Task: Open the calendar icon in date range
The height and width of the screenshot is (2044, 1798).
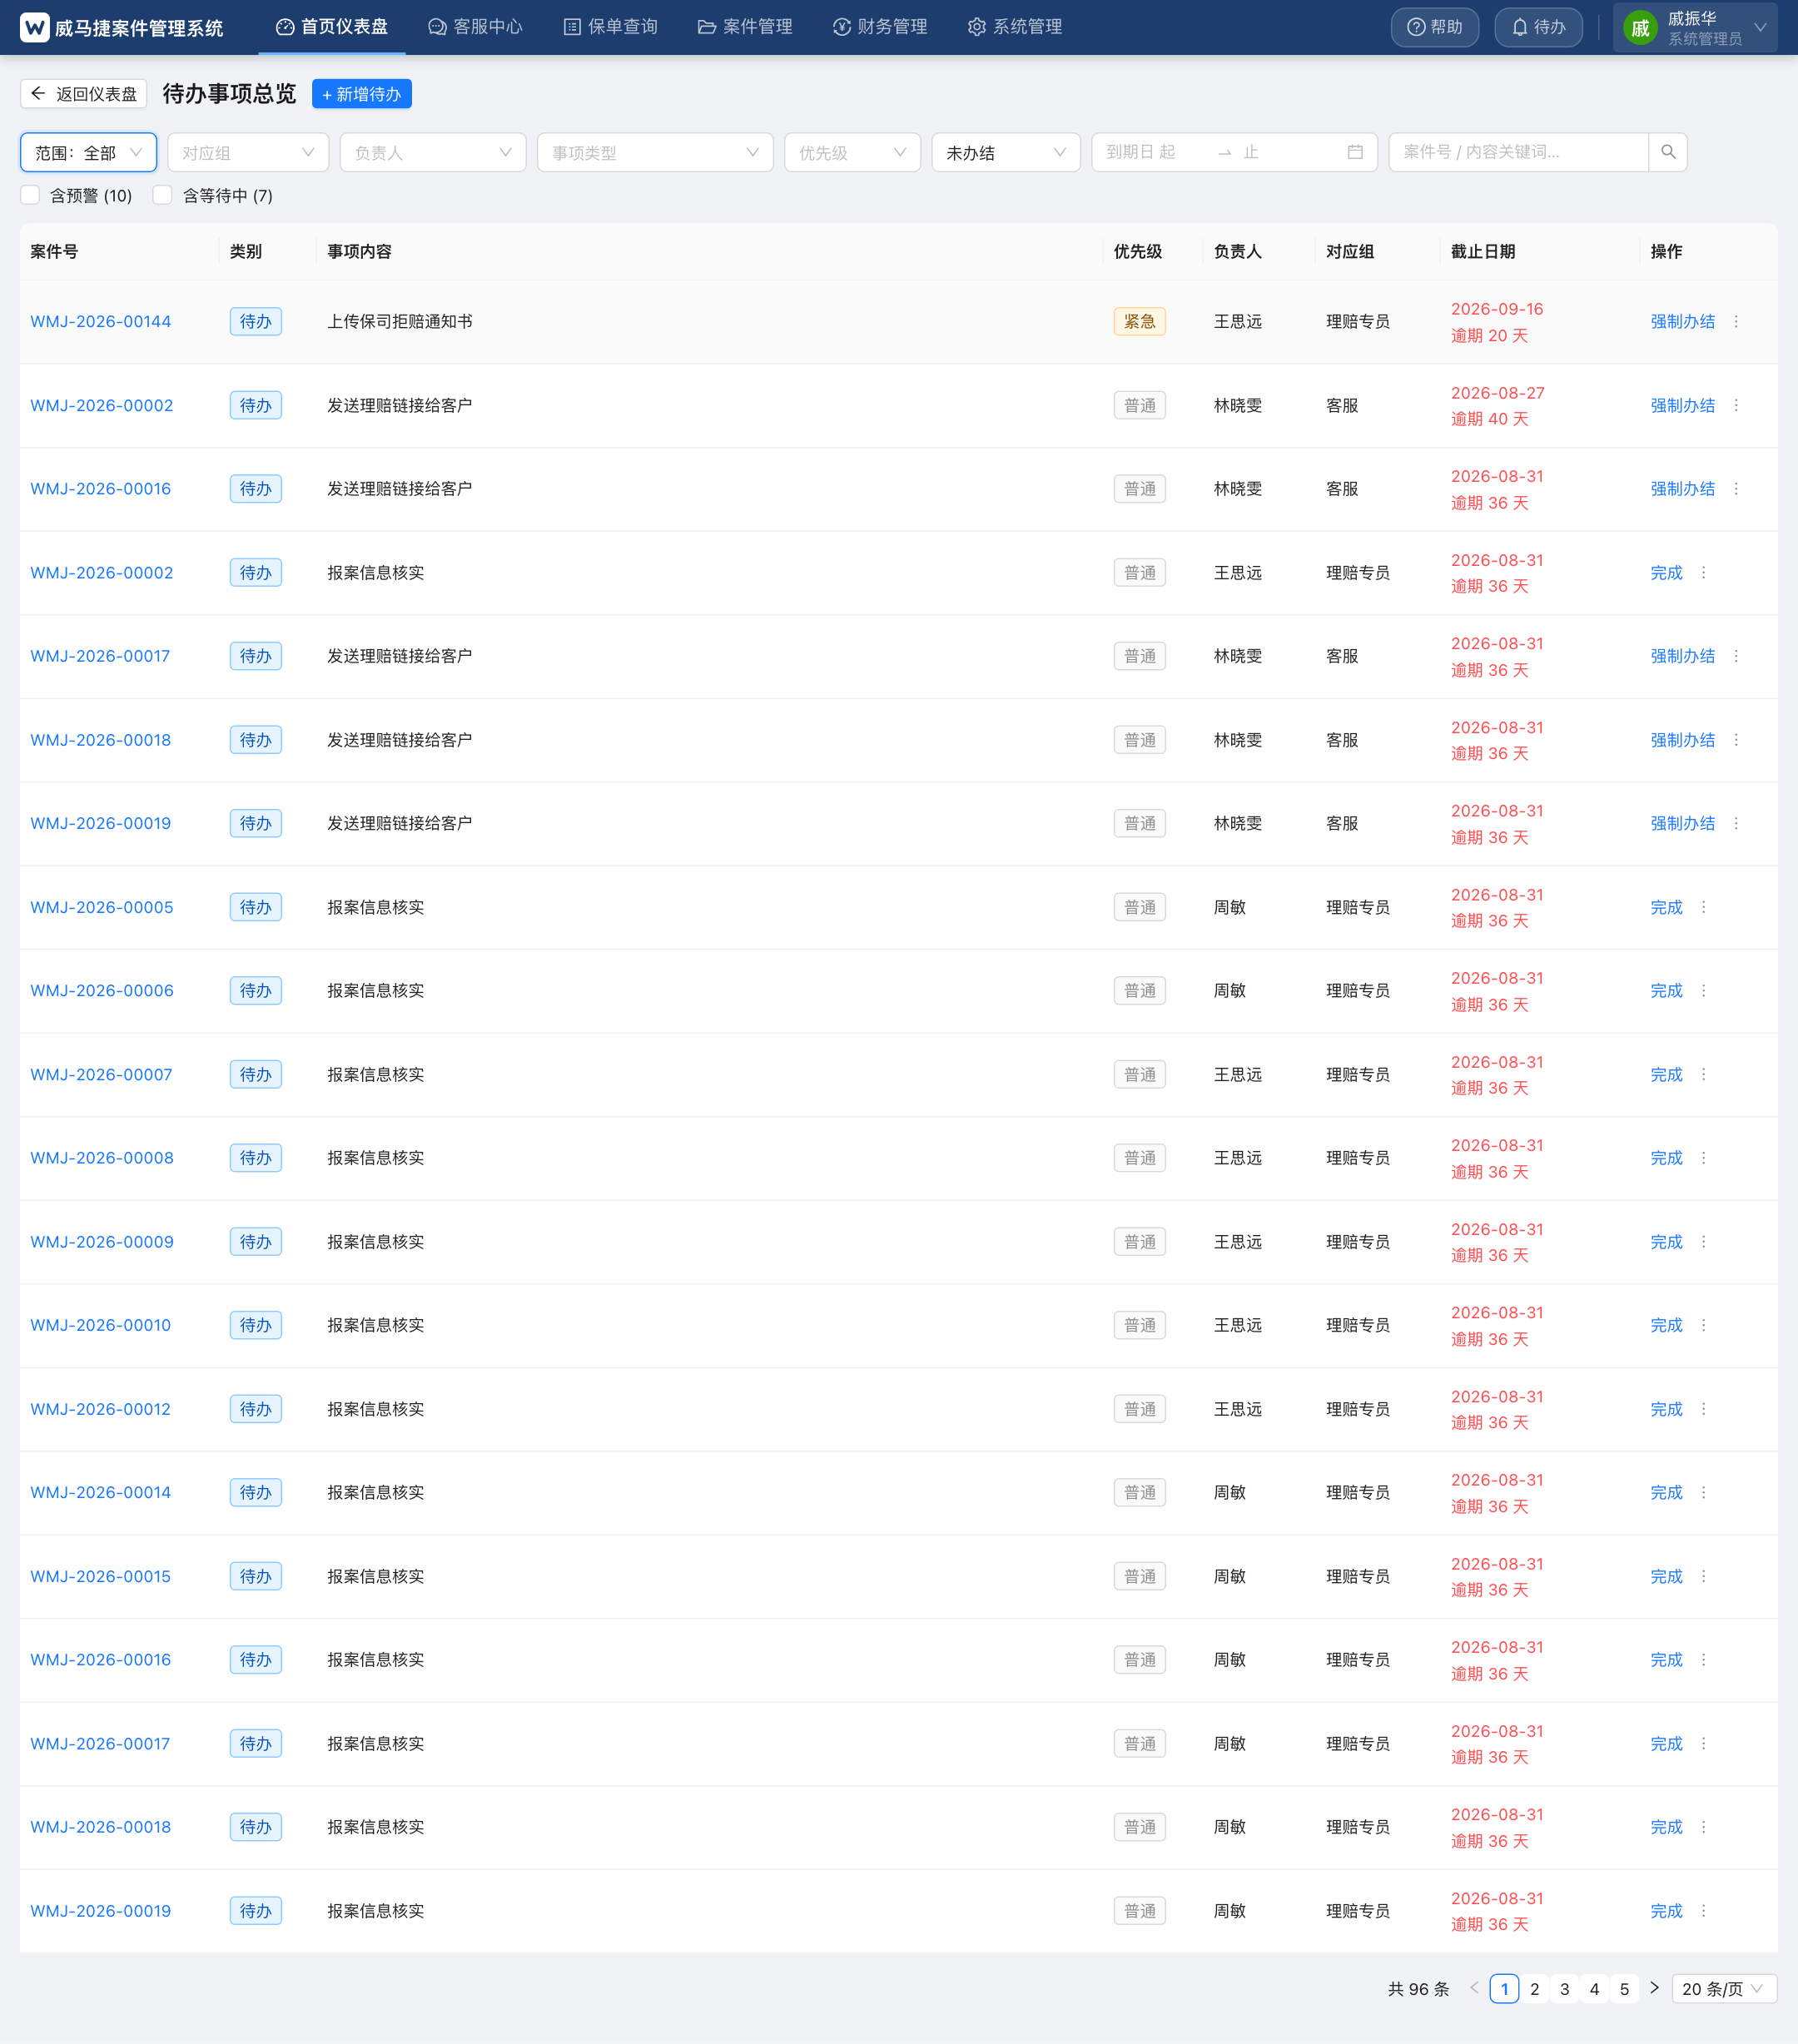Action: 1355,152
